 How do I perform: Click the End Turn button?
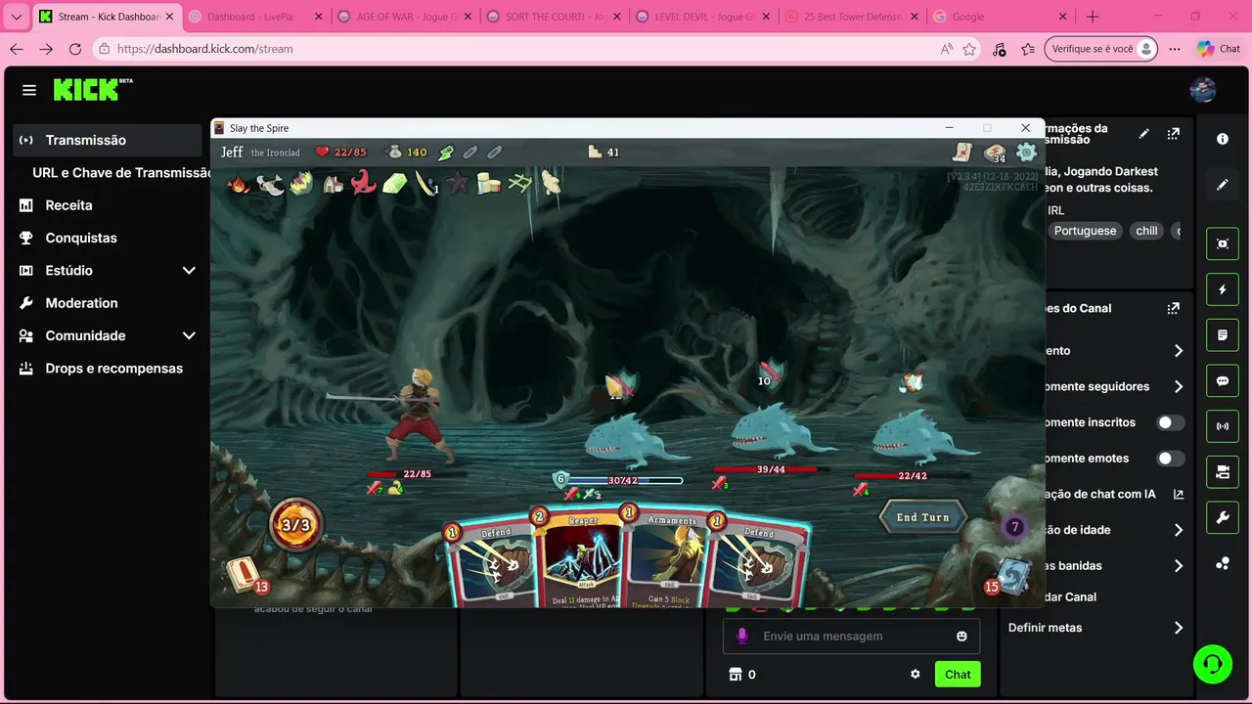(923, 517)
